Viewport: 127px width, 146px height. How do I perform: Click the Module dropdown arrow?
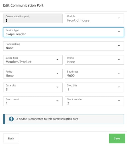119,18
